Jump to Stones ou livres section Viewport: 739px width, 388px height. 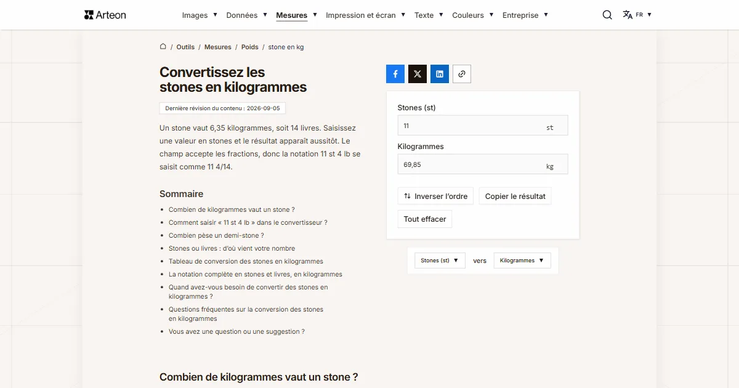pos(232,248)
